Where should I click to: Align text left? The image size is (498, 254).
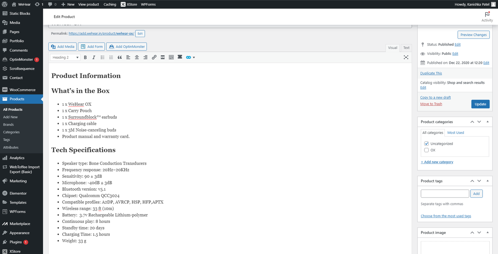pyautogui.click(x=128, y=57)
